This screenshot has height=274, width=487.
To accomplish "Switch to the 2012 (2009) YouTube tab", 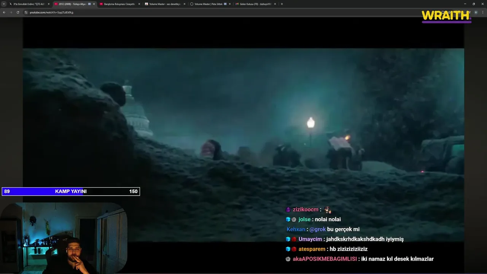I will [75, 4].
